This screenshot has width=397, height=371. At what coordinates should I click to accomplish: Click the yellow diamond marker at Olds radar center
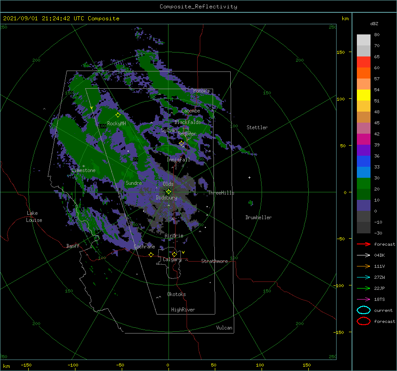[x=169, y=192]
